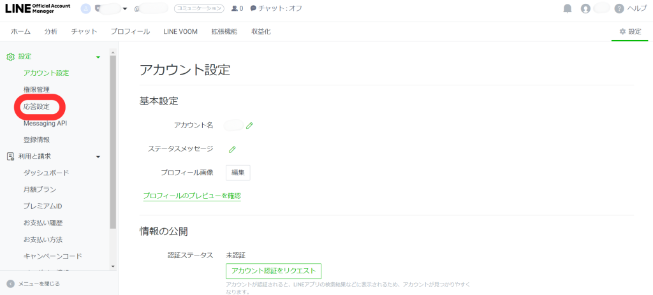Image resolution: width=653 pixels, height=295 pixels.
Task: Click the sidebar scrollbar up arrow
Action: [x=113, y=52]
